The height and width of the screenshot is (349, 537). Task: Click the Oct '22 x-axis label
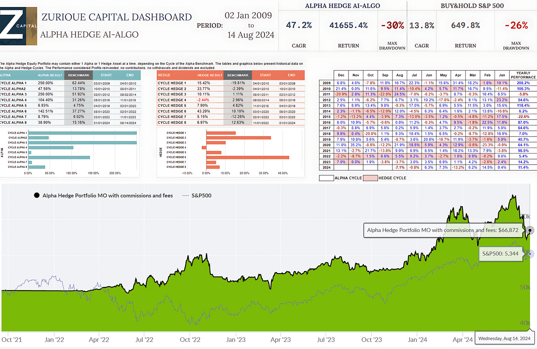pyautogui.click(x=190, y=340)
